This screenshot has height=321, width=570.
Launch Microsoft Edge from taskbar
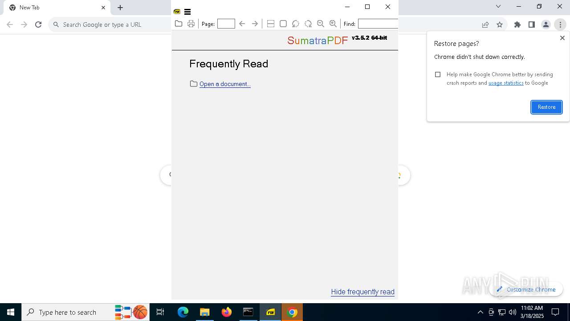(x=183, y=312)
